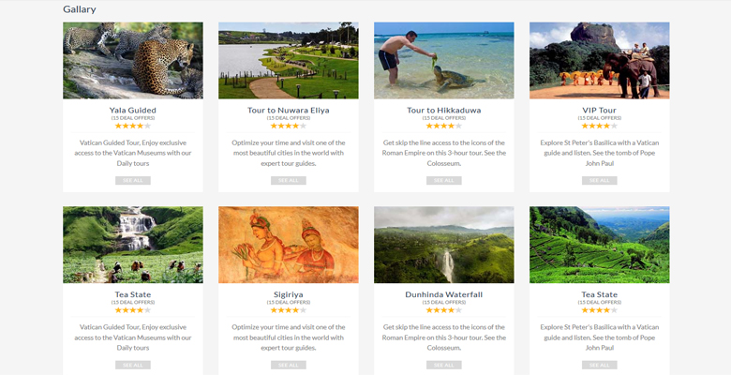This screenshot has width=731, height=375.
Task: Open the Hikkaduwa turtle beach photo
Action: click(x=443, y=61)
